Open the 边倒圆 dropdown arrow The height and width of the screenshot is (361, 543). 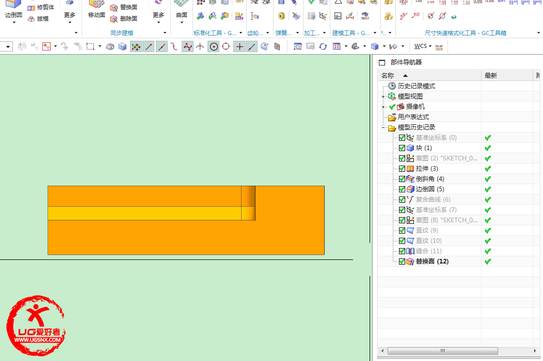pos(14,23)
